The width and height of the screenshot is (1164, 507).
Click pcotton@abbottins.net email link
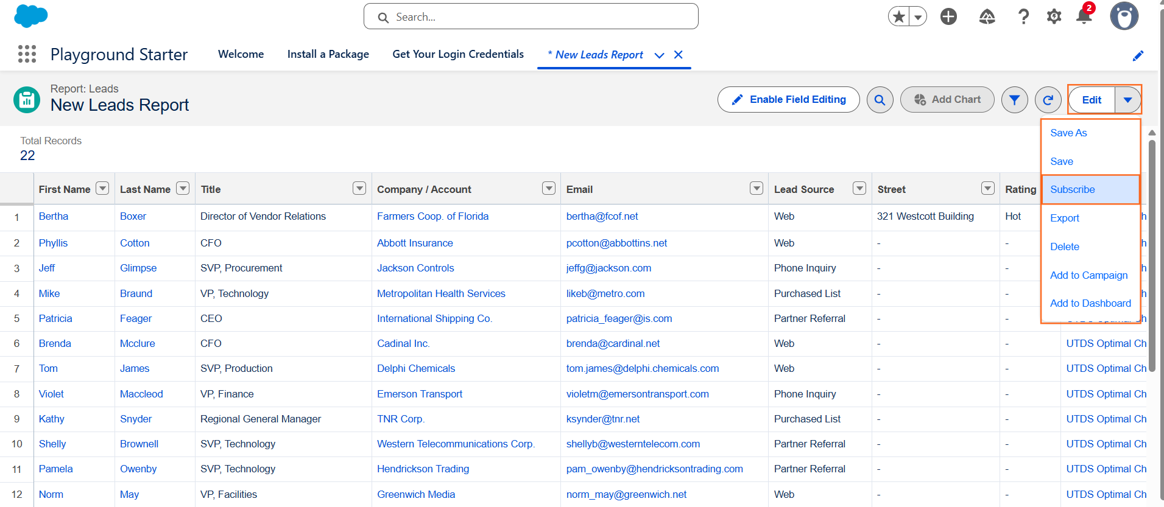coord(616,243)
